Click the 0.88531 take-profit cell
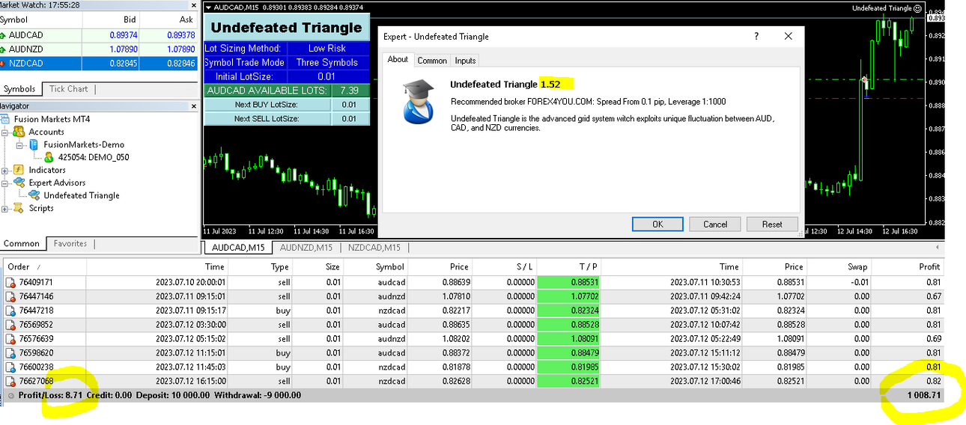This screenshot has height=425, width=966. (x=571, y=282)
